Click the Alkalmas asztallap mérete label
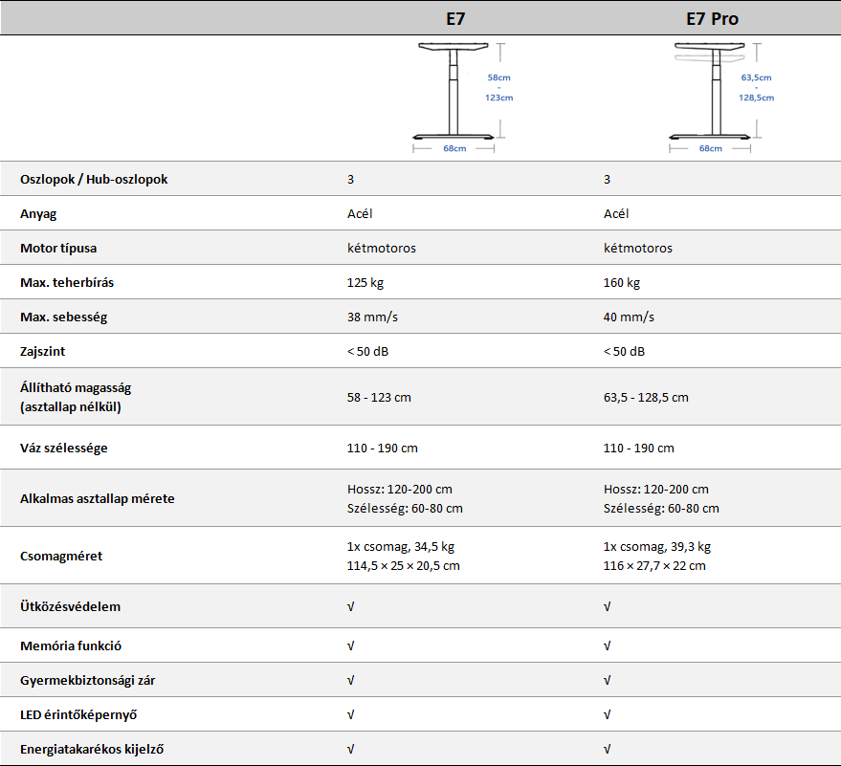The width and height of the screenshot is (841, 766). pyautogui.click(x=98, y=499)
